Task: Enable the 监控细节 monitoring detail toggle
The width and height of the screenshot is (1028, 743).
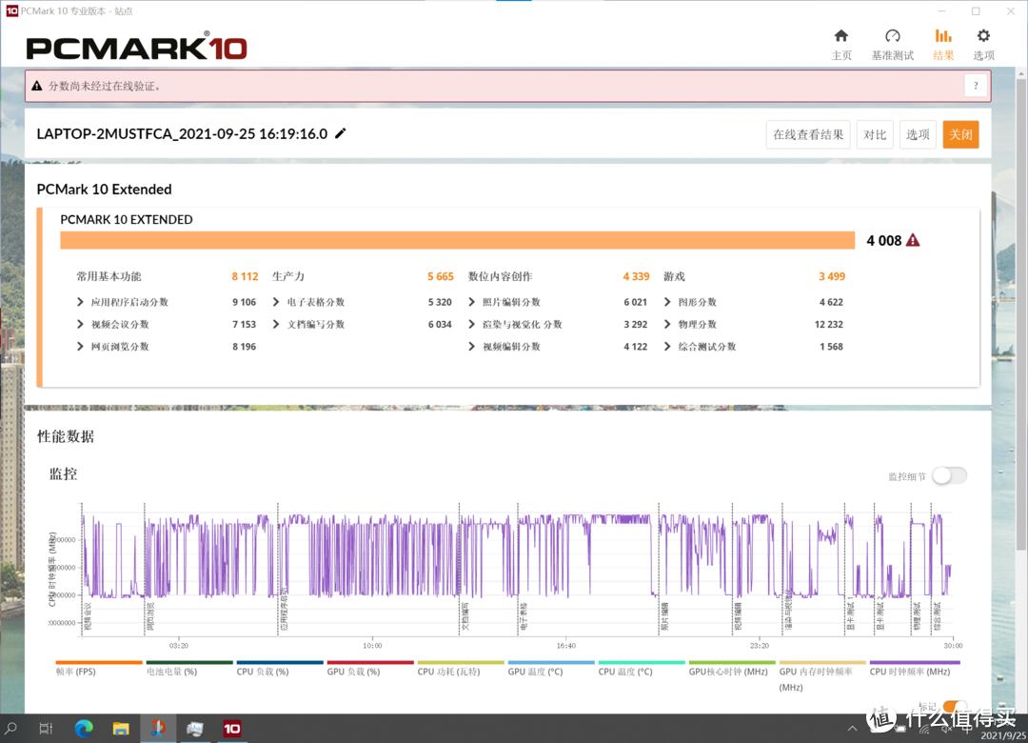Action: pos(948,474)
